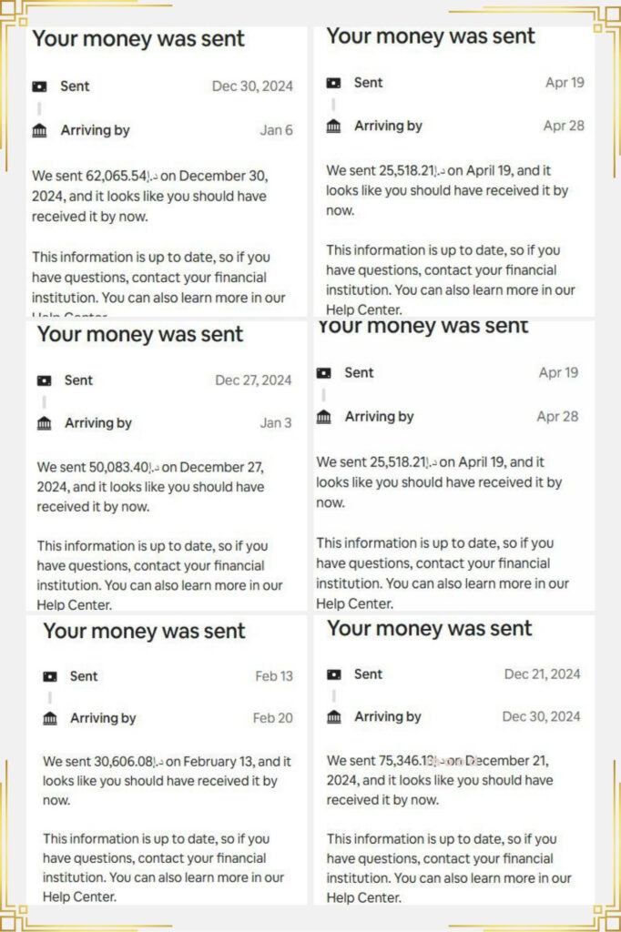Click the bank icon beside Arriving by Dec 30, 2024
Screen dimensions: 621x932
pos(333,716)
